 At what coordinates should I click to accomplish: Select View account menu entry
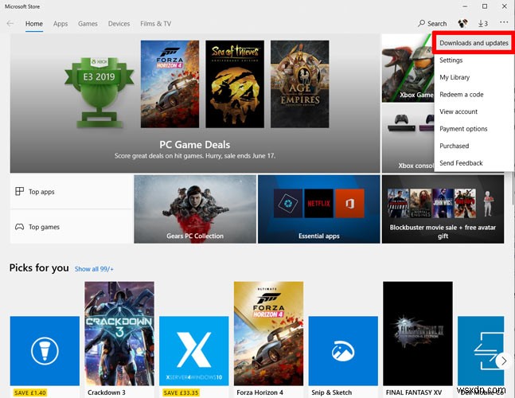pos(474,111)
